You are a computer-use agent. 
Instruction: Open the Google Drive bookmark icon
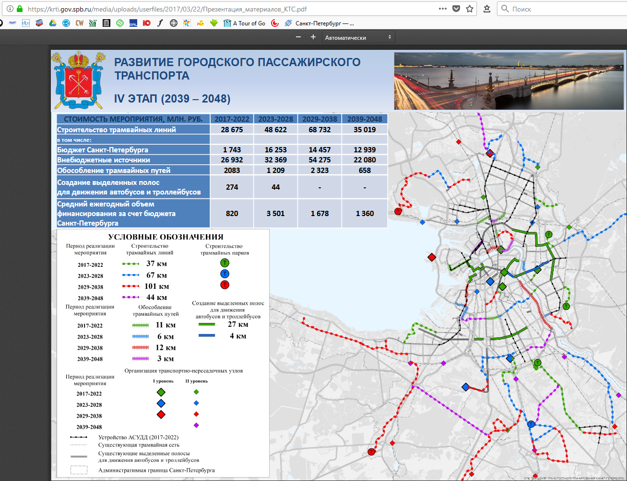click(x=53, y=23)
